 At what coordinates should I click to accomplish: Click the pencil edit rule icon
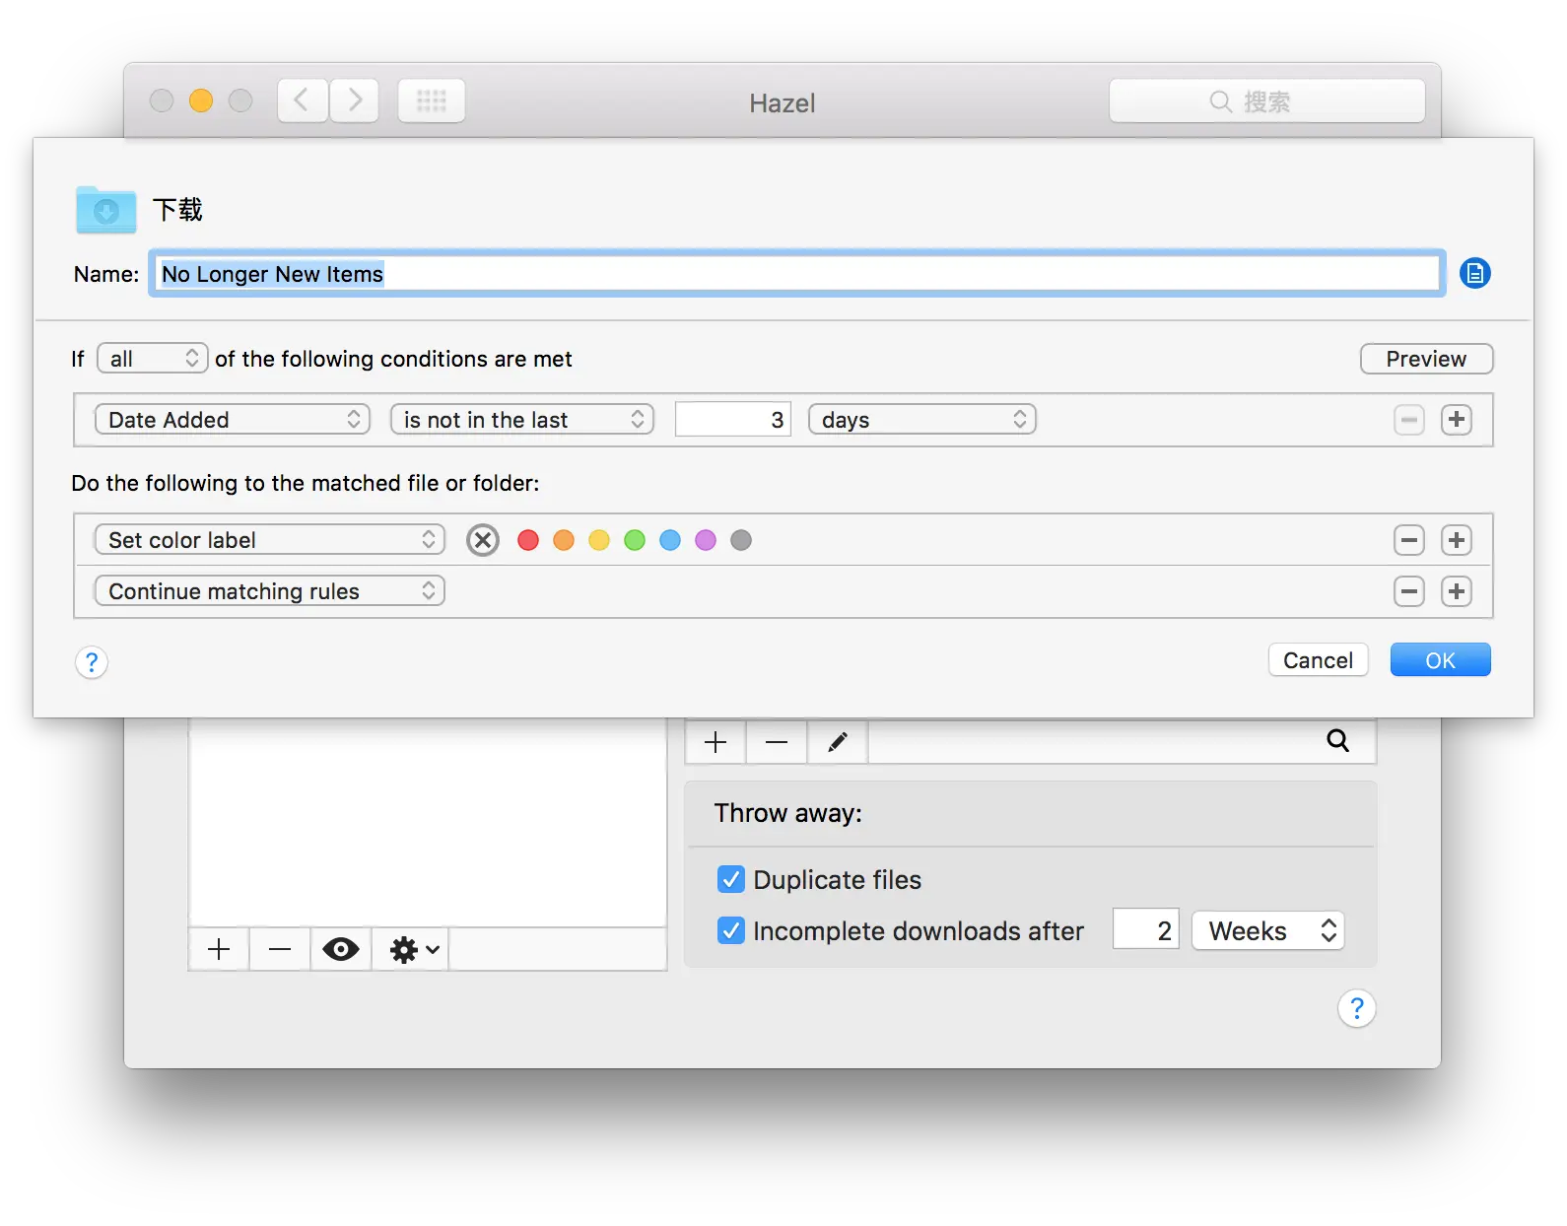tap(838, 742)
